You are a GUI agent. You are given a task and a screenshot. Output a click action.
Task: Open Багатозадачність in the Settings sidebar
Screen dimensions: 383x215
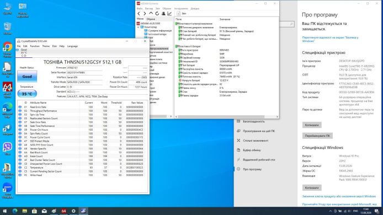tap(253, 121)
